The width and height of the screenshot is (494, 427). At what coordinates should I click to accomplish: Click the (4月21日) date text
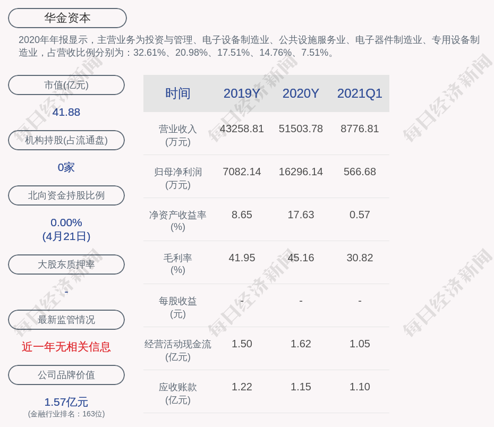pos(66,236)
